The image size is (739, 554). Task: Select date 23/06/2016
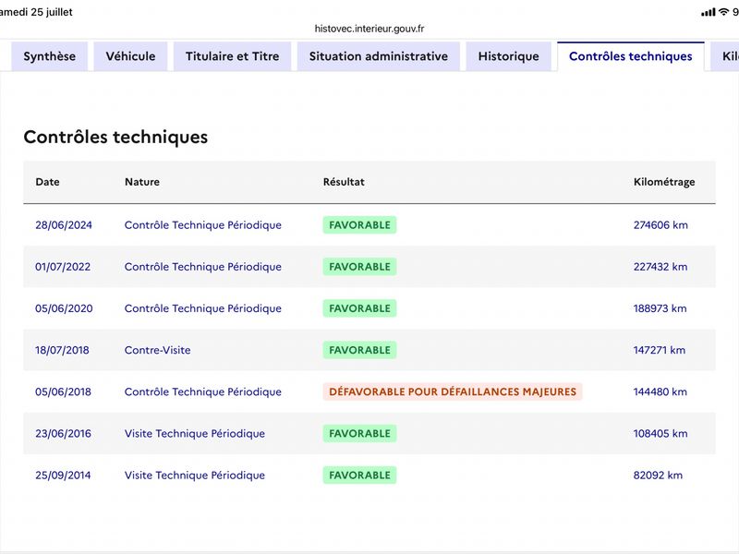[63, 433]
